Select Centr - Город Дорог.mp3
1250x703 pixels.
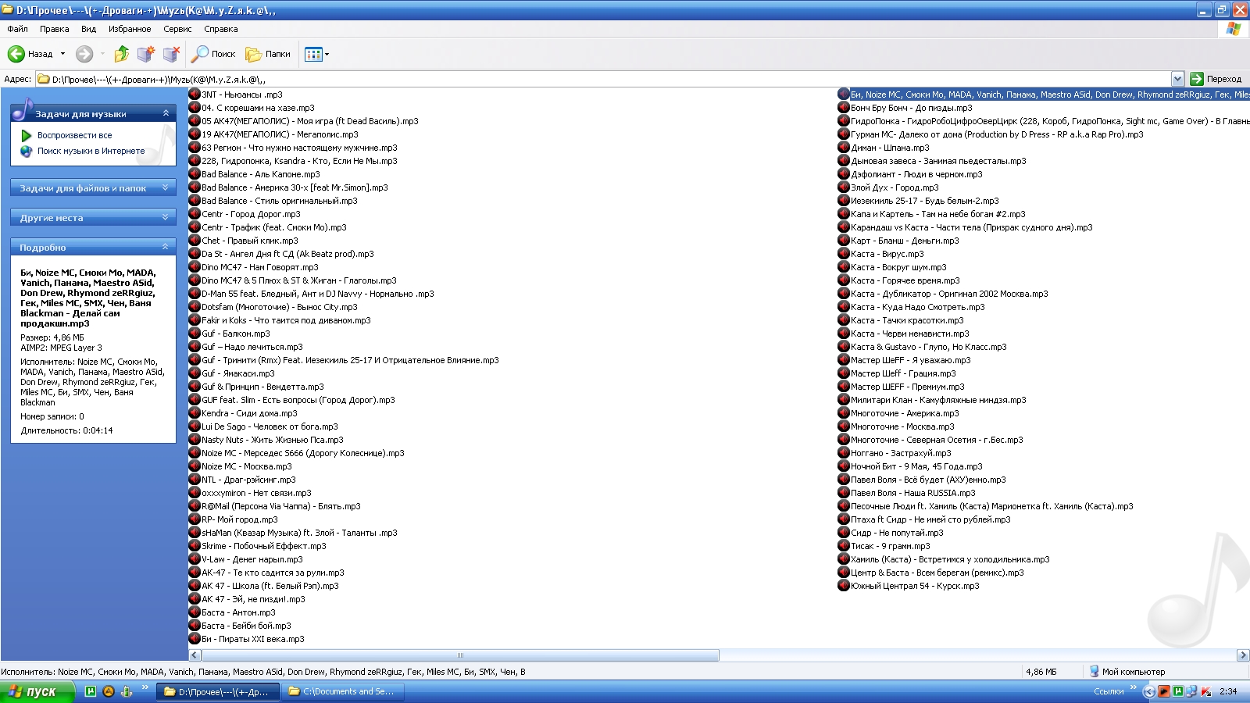pyautogui.click(x=251, y=214)
